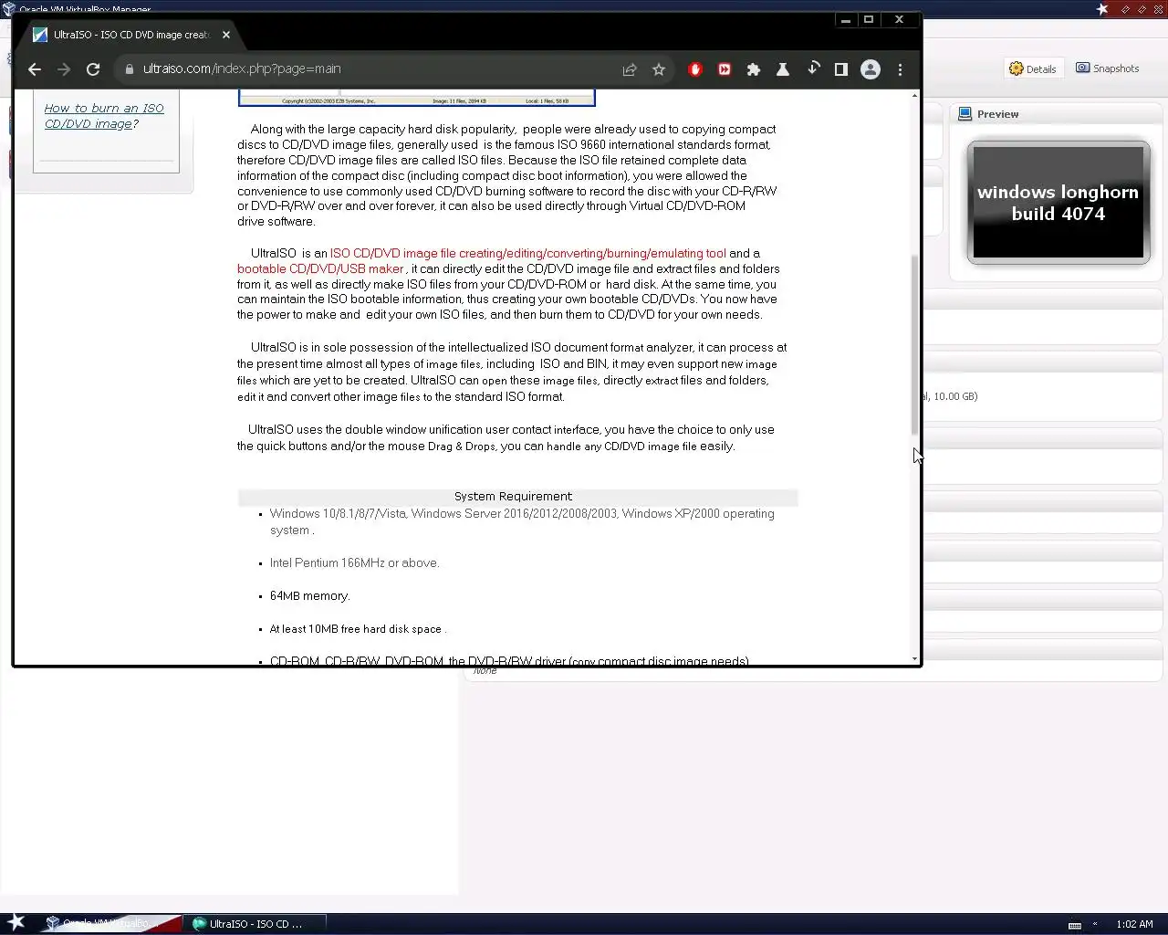Image resolution: width=1168 pixels, height=935 pixels.
Task: Open the red fast-forward extension icon
Action: point(725,69)
